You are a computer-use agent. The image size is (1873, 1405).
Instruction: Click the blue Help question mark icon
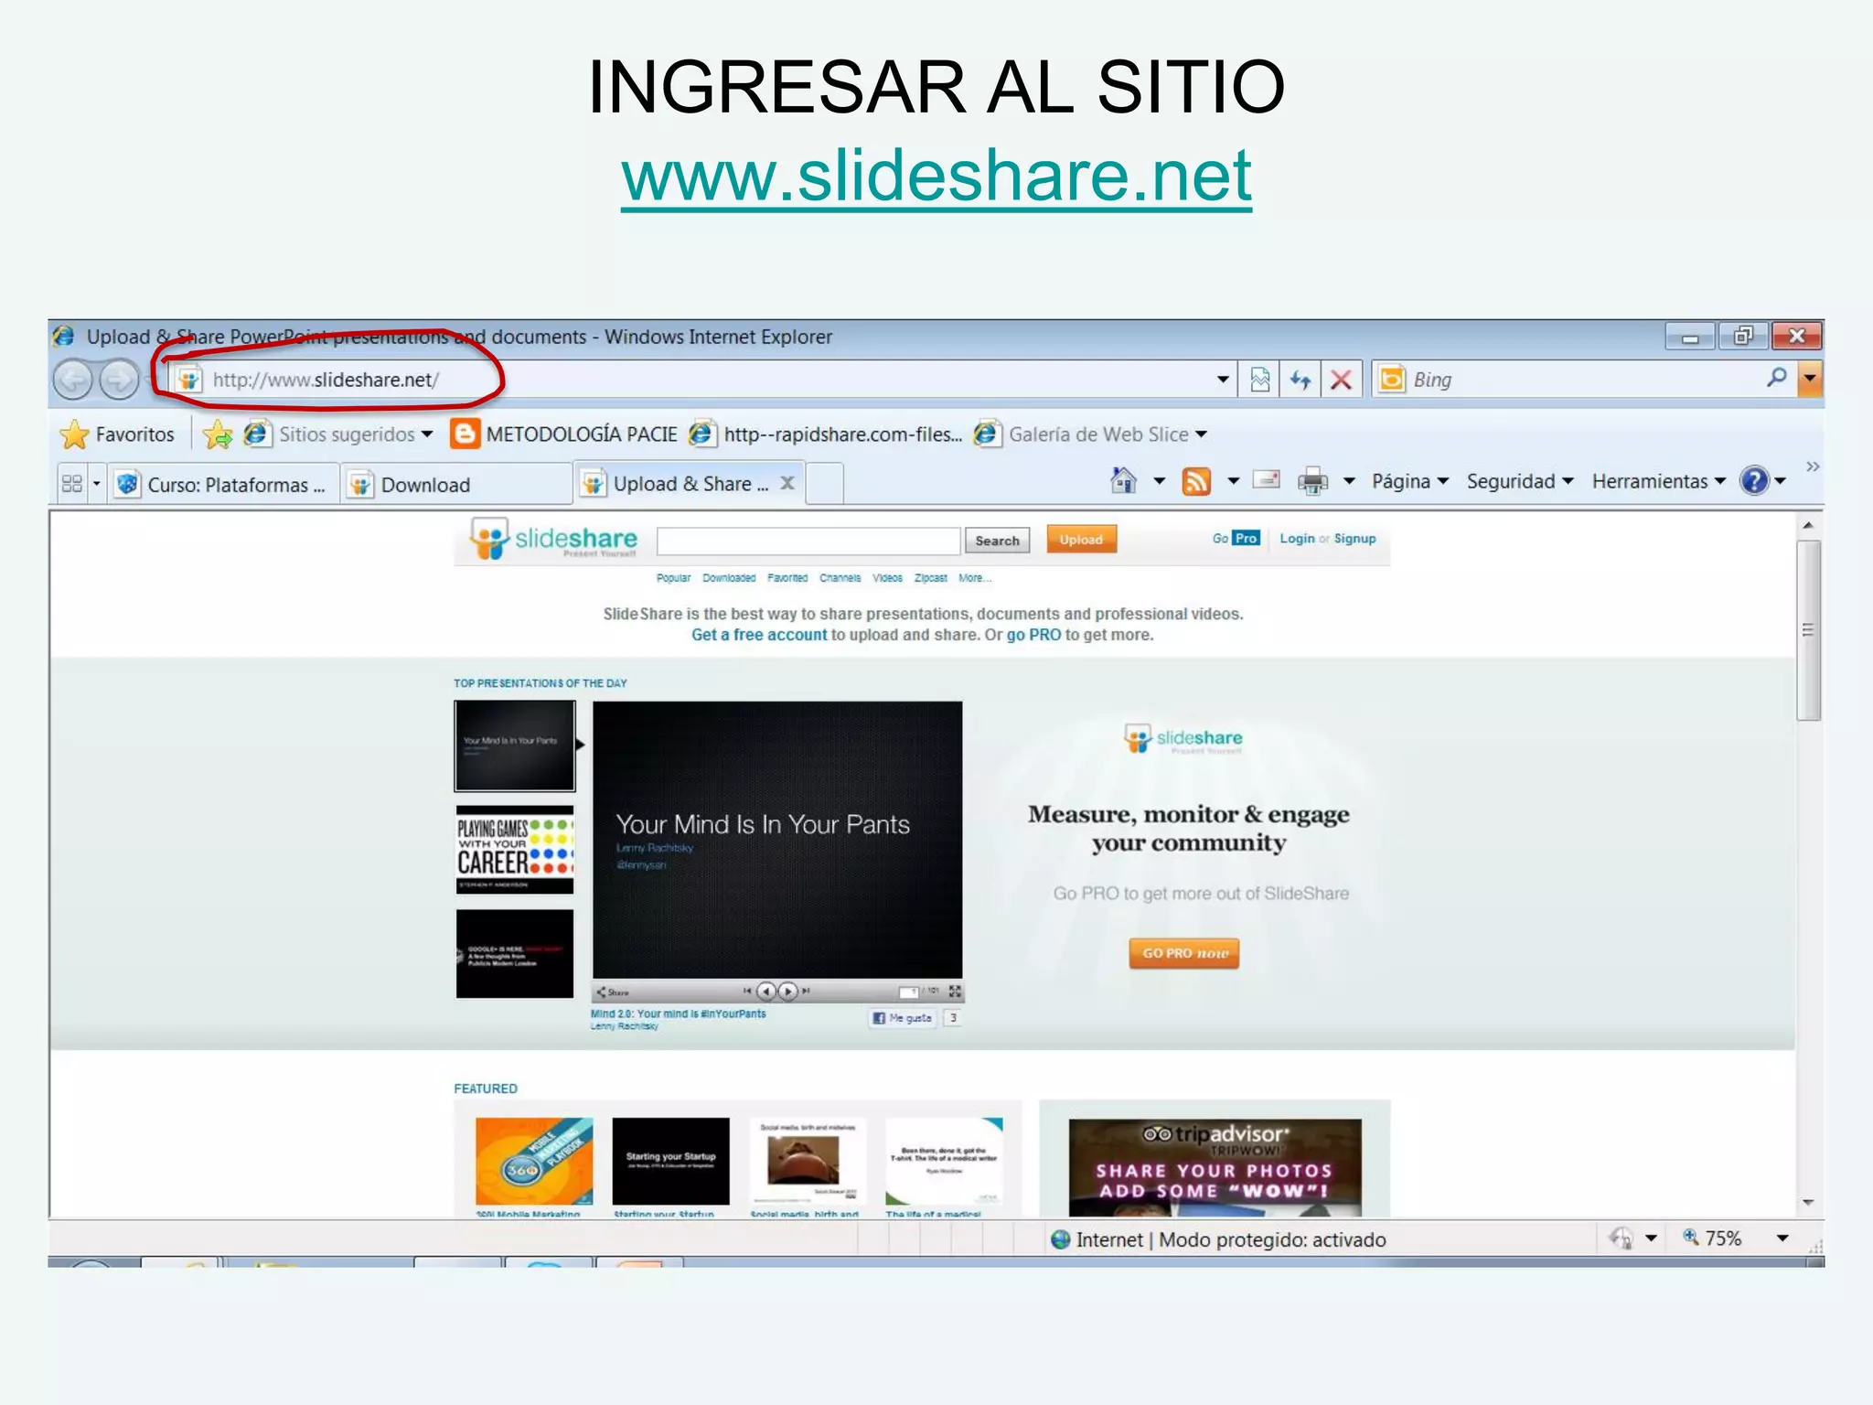(x=1754, y=480)
